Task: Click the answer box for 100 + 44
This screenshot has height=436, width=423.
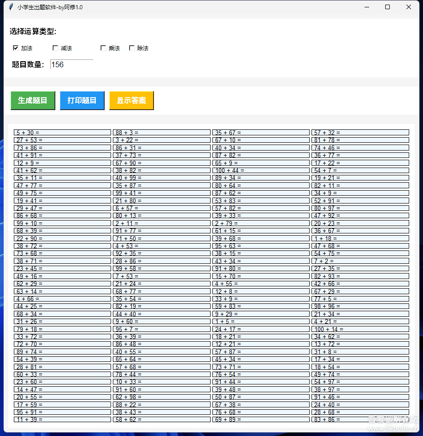Action: (260, 170)
